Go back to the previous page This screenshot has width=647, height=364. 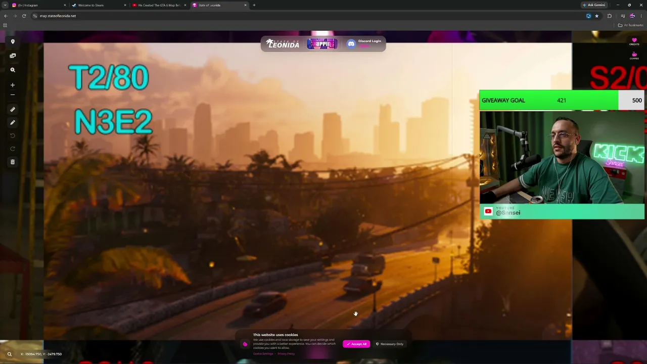tap(6, 16)
